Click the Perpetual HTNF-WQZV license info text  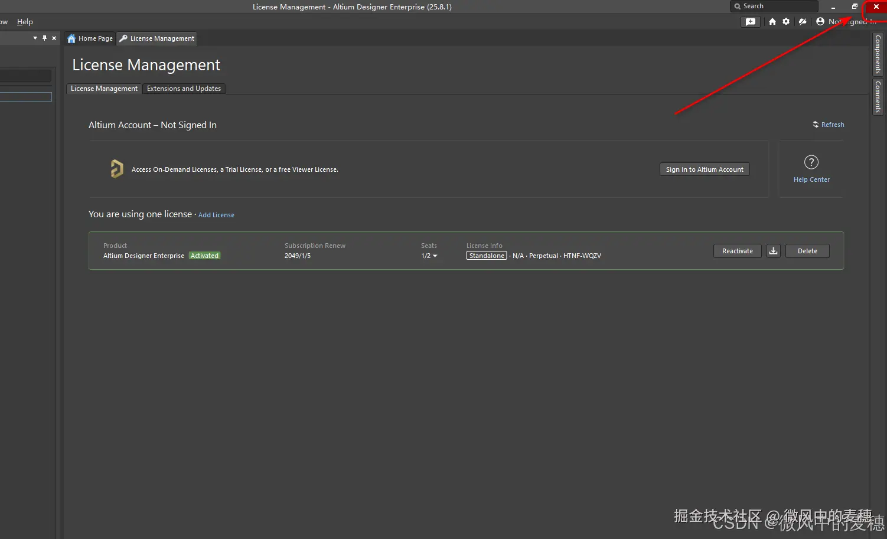click(x=565, y=256)
